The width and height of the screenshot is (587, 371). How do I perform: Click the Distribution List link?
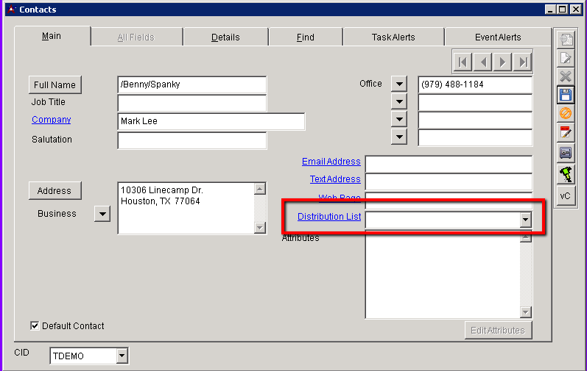point(329,217)
